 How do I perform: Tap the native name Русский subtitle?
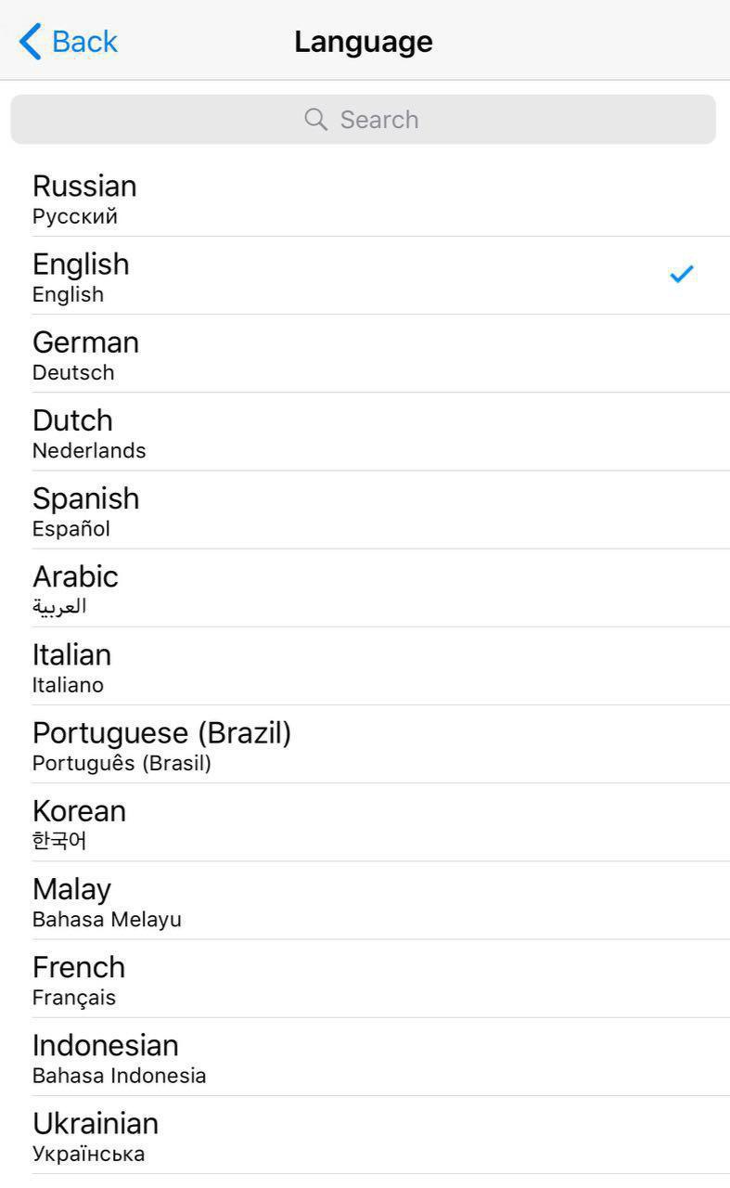coord(75,217)
